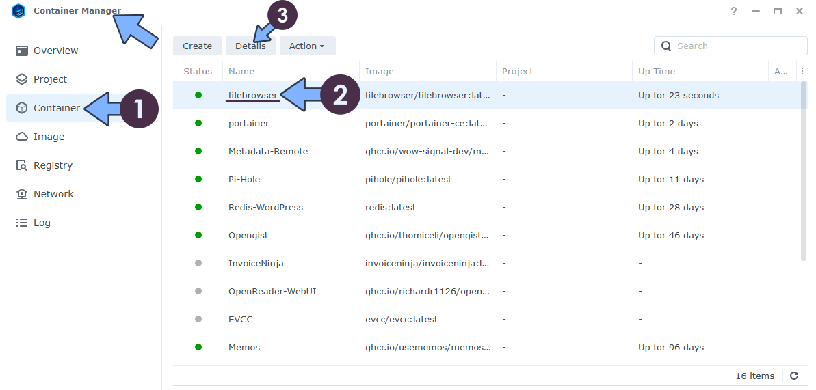Open the Action dropdown menu

(x=308, y=46)
